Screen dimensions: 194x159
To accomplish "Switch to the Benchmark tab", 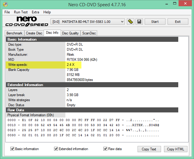I will point(15,33).
